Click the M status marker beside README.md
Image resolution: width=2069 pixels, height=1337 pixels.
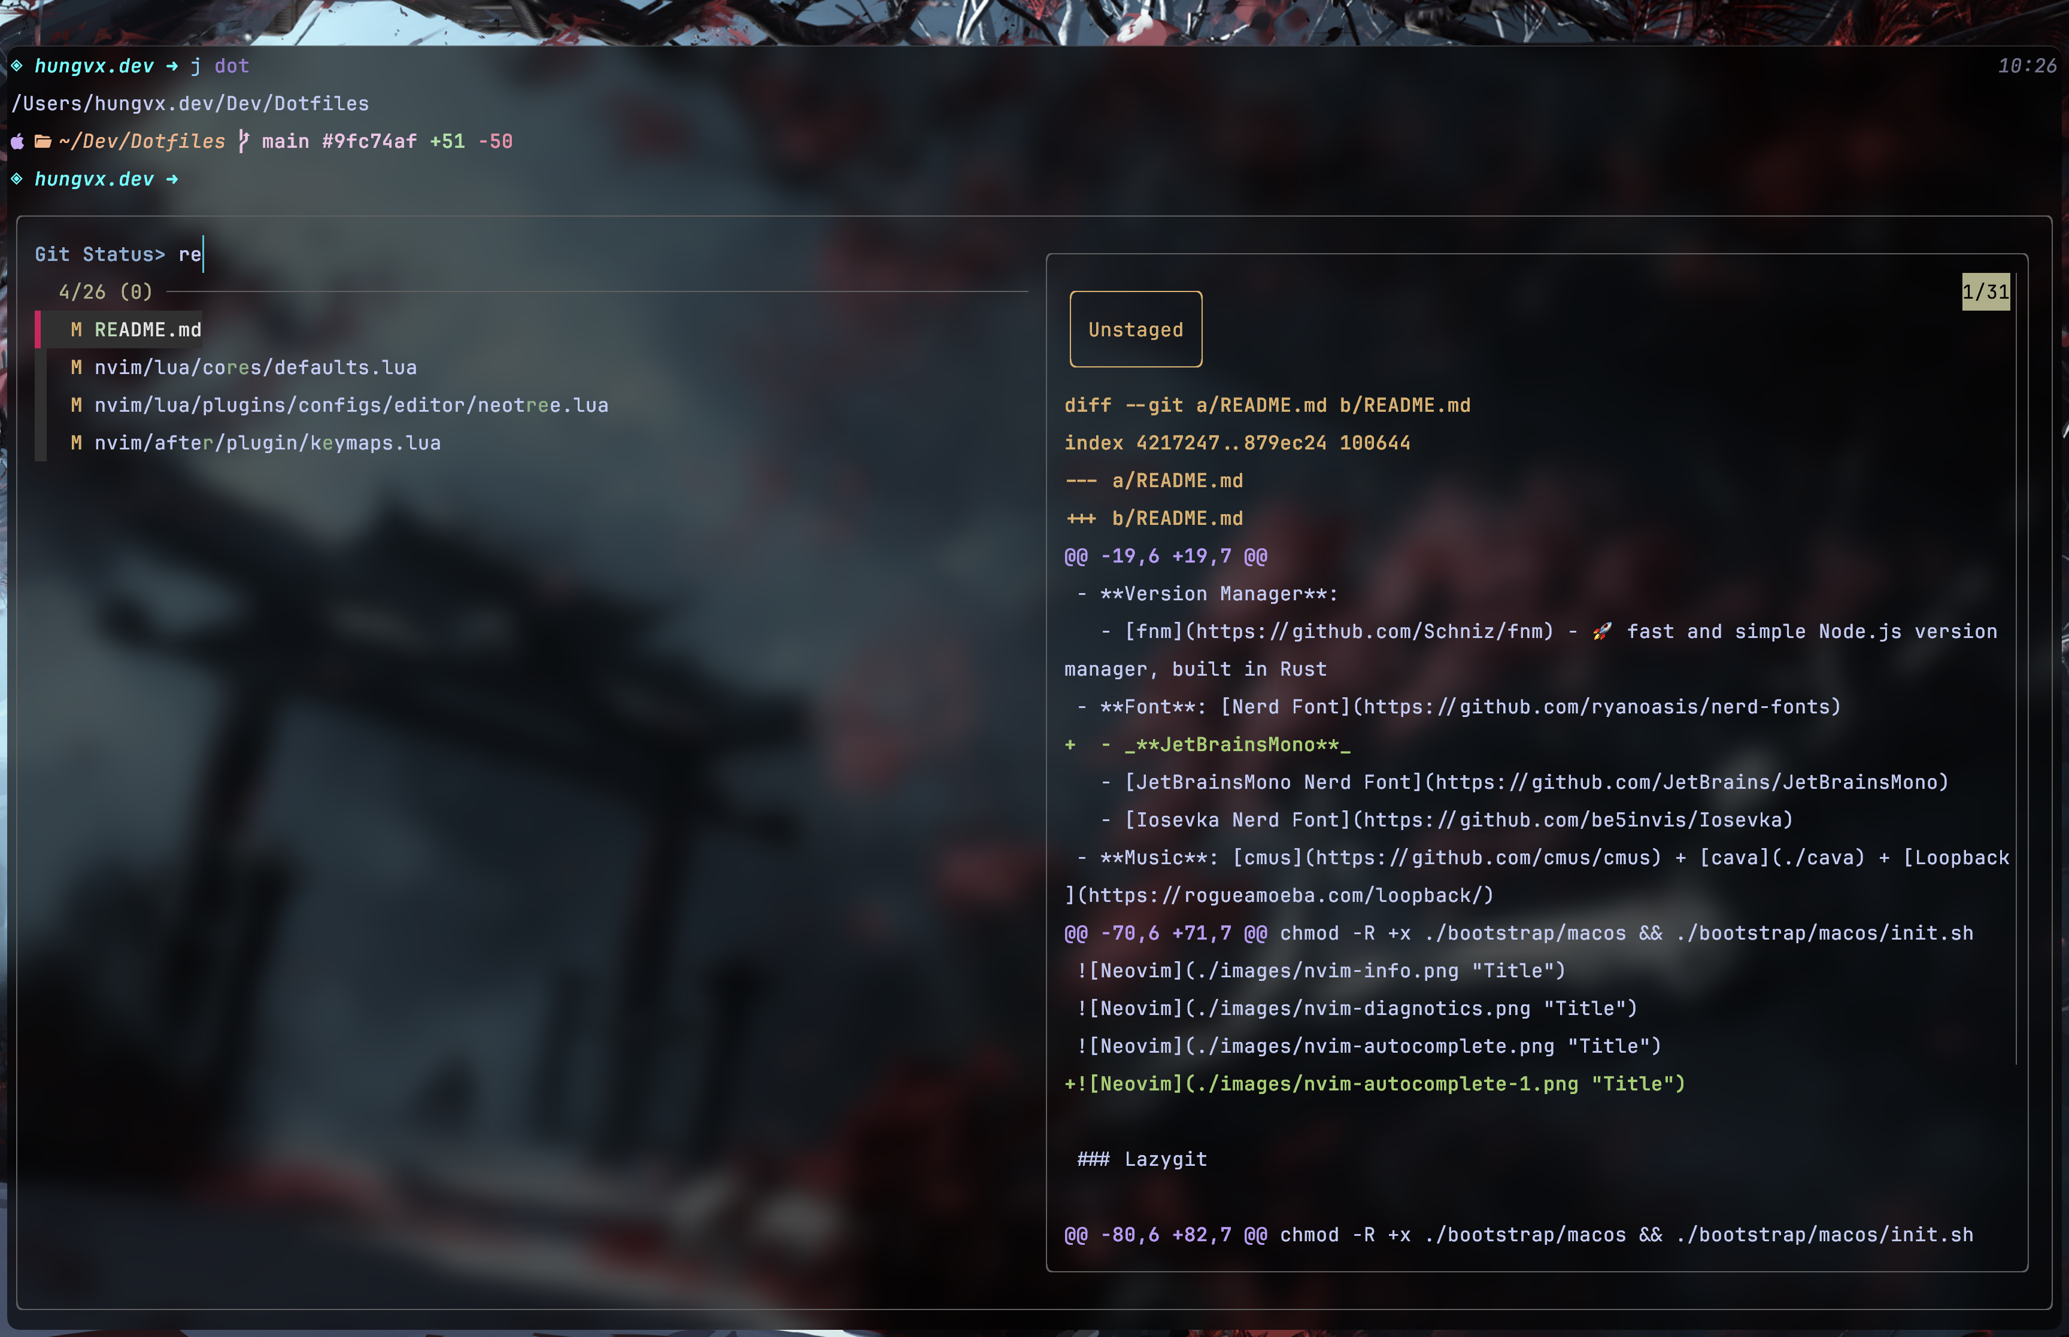[77, 330]
